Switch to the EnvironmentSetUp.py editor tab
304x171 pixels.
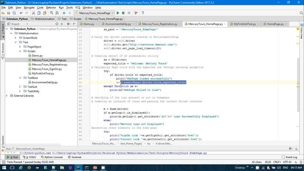(x=118, y=24)
